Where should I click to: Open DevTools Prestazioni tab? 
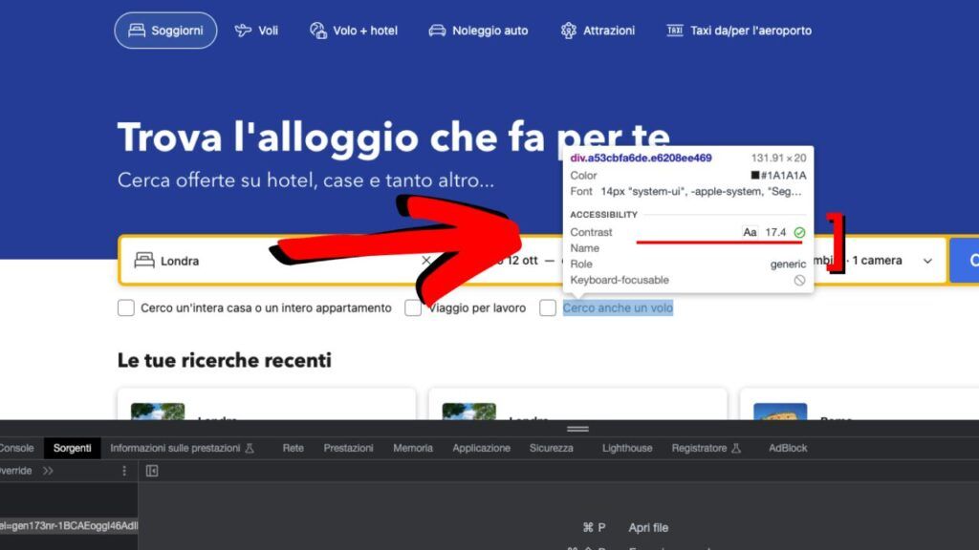click(x=348, y=449)
